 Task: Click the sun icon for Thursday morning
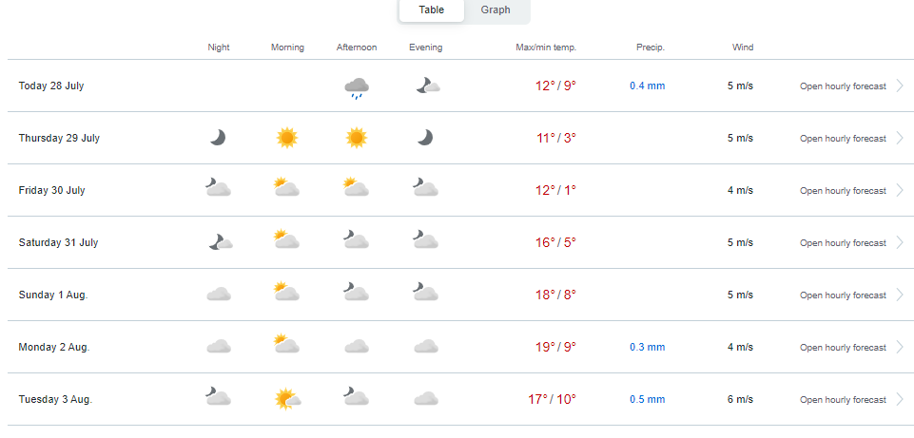pos(287,138)
